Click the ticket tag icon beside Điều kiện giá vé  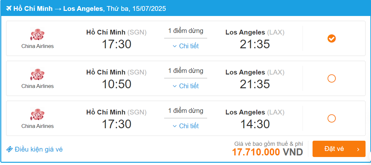tap(10, 149)
